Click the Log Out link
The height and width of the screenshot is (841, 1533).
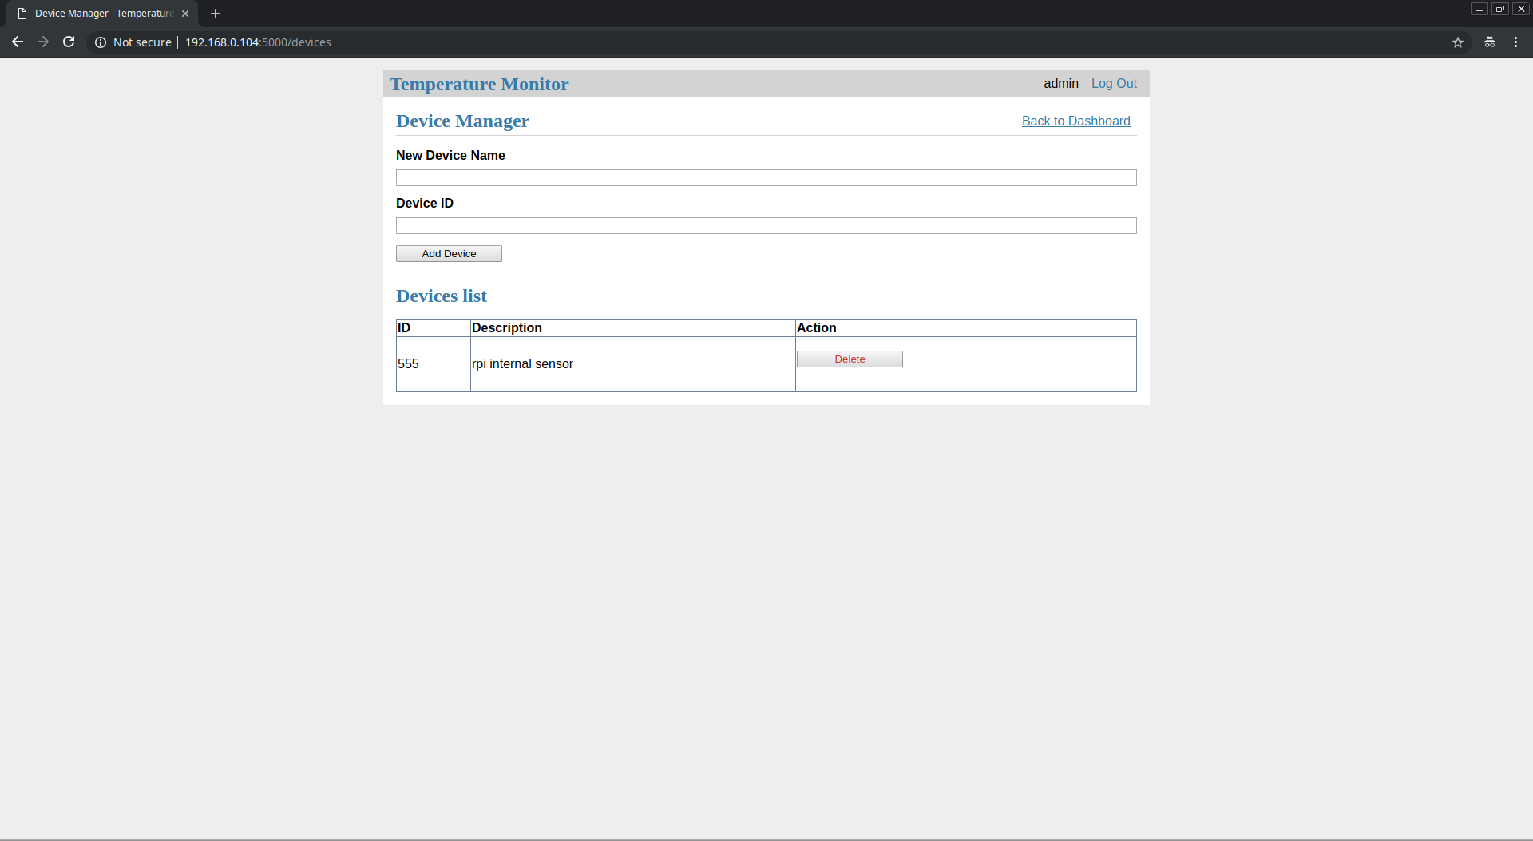1114,83
